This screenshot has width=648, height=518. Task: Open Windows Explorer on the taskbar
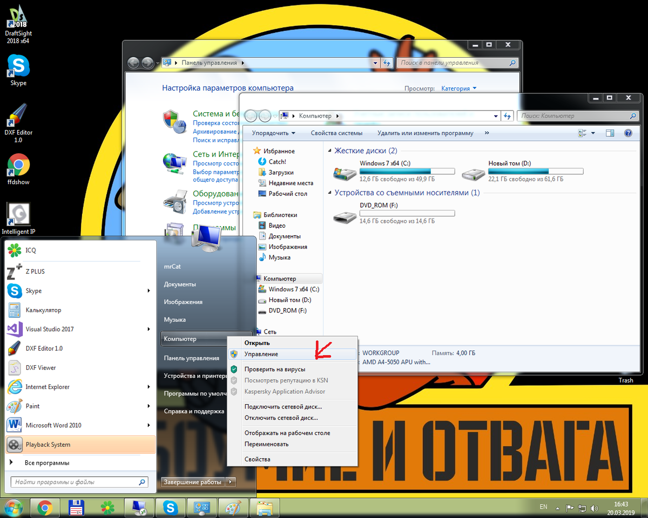266,507
